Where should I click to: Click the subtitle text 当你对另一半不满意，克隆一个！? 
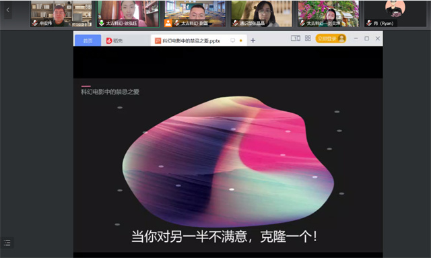click(224, 236)
